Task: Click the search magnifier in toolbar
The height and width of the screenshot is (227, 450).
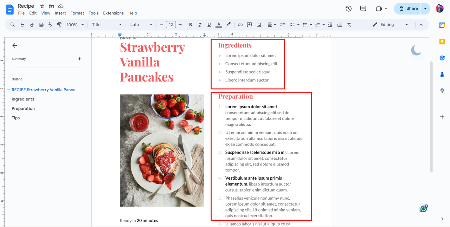Action: tap(13, 25)
